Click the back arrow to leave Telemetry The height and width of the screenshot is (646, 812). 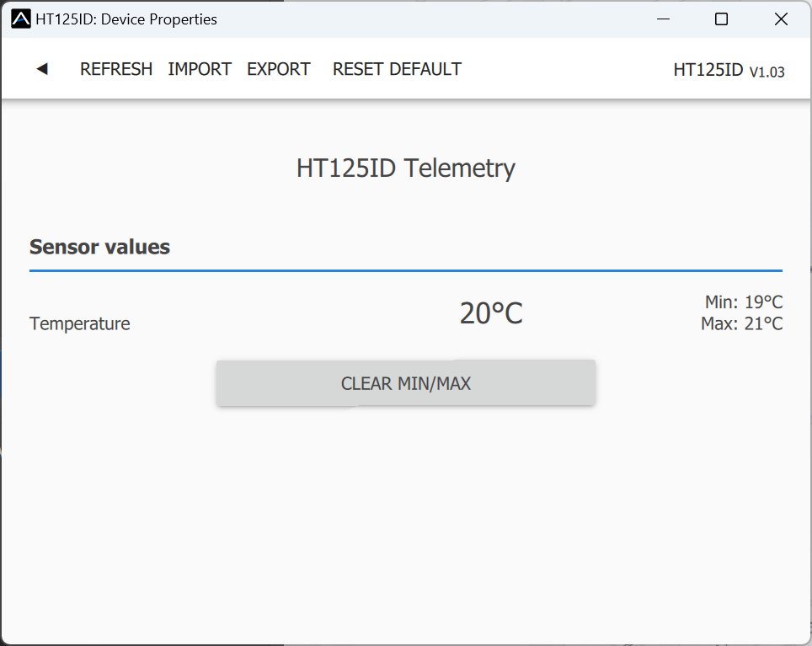40,69
